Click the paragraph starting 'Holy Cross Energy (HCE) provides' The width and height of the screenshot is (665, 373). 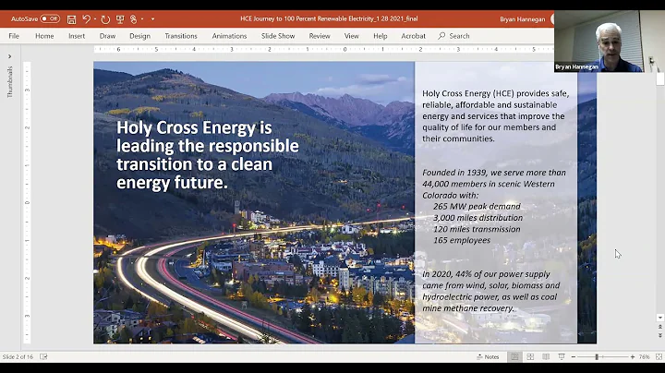pyautogui.click(x=496, y=115)
